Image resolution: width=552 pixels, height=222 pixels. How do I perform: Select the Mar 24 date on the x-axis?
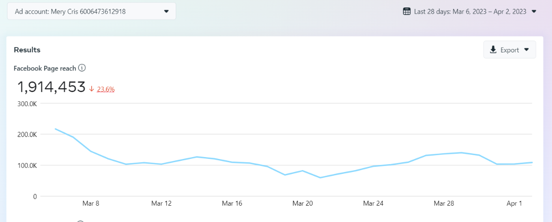(373, 203)
